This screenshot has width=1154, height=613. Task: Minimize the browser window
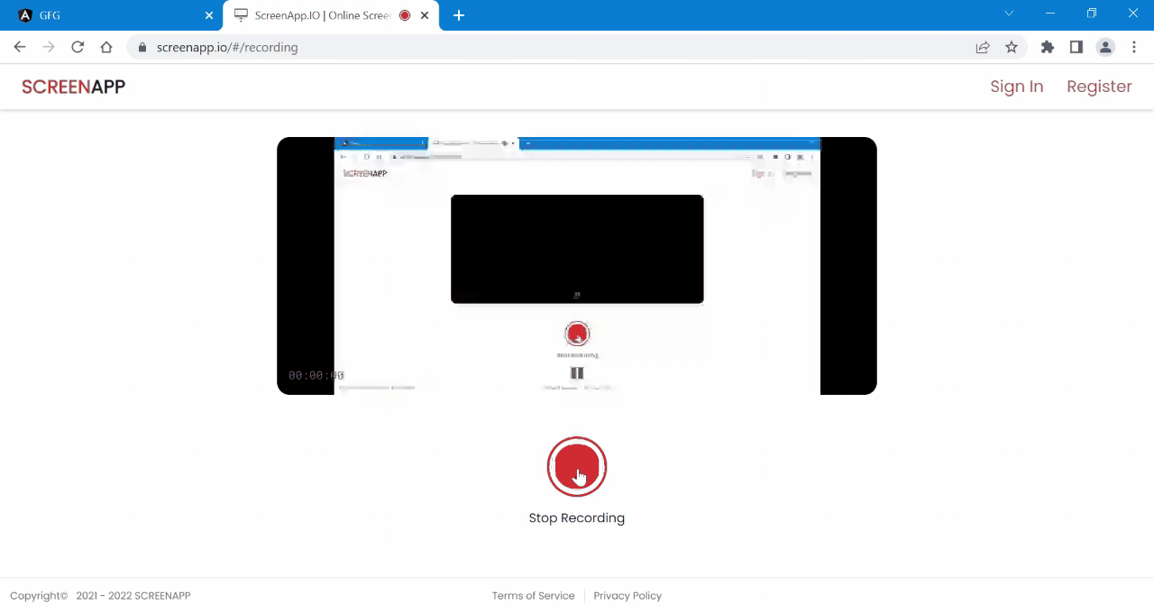[x=1050, y=14]
